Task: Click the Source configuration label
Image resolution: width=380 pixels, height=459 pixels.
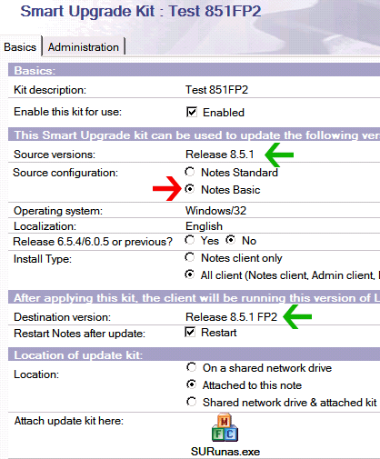Action: pyautogui.click(x=65, y=173)
